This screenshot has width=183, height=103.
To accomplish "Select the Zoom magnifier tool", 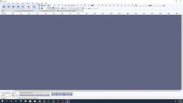I will (39, 8).
